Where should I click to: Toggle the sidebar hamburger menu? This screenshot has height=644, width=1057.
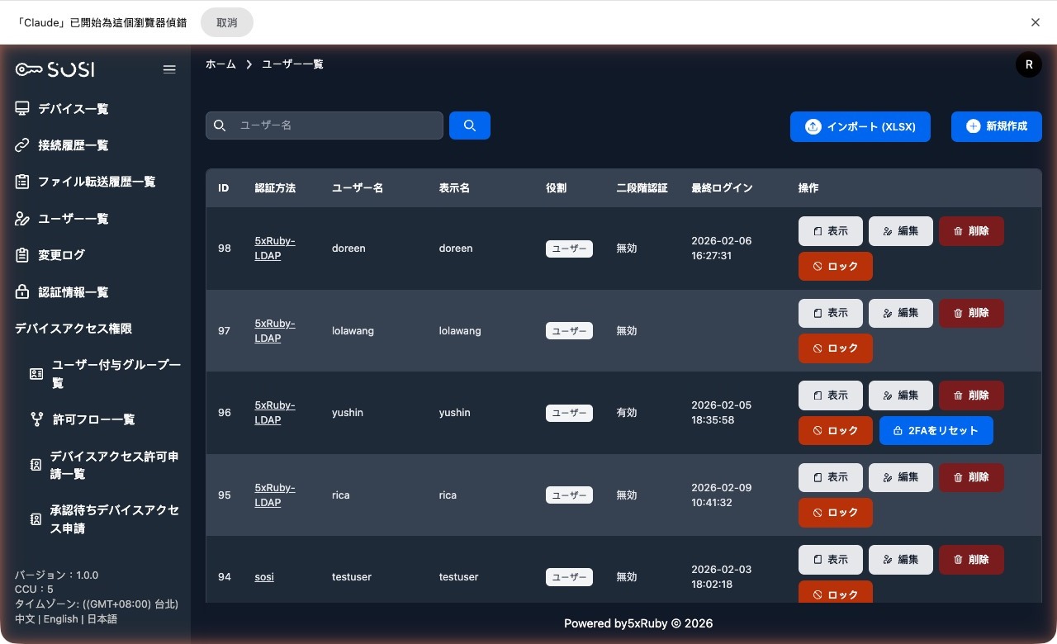[169, 69]
